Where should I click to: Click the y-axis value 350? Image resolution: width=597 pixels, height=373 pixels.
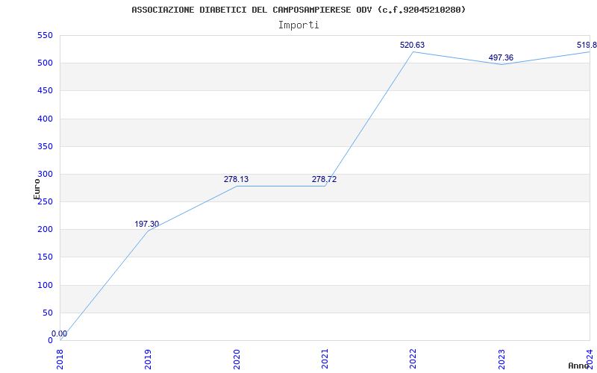(x=45, y=146)
